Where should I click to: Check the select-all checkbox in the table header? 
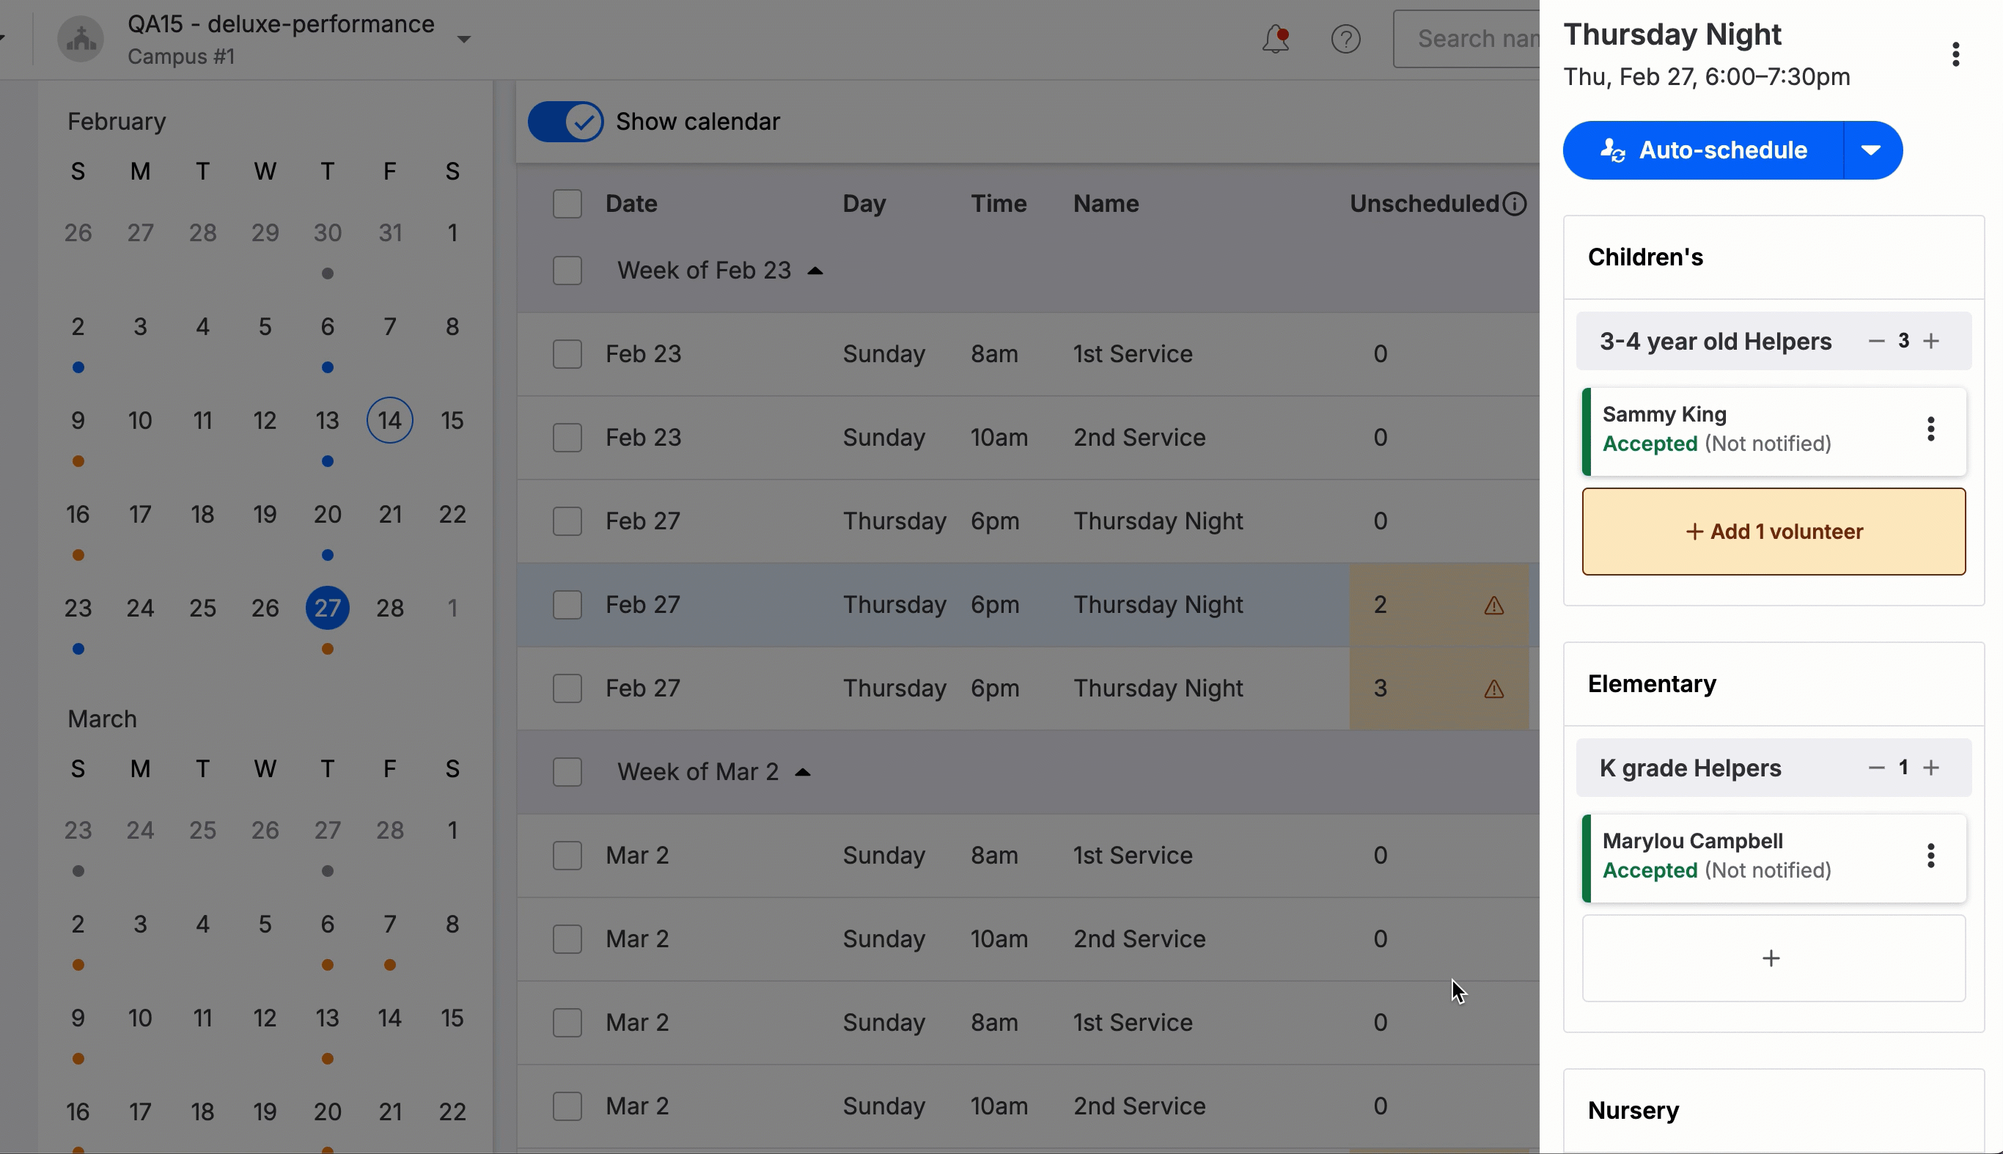[567, 203]
